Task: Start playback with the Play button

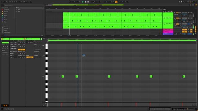Action: 83,2
